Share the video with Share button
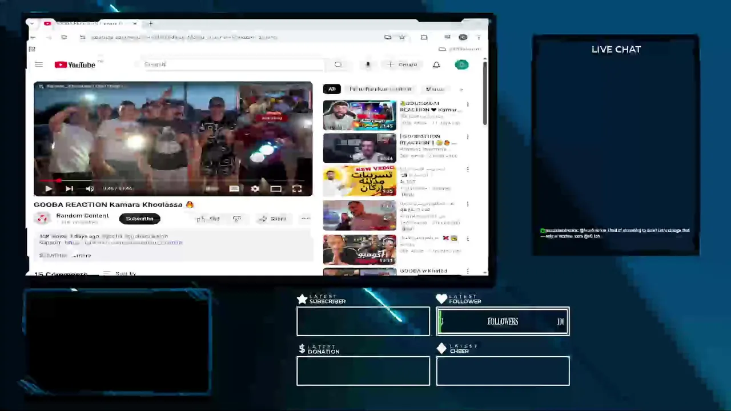731x411 pixels. tap(272, 219)
